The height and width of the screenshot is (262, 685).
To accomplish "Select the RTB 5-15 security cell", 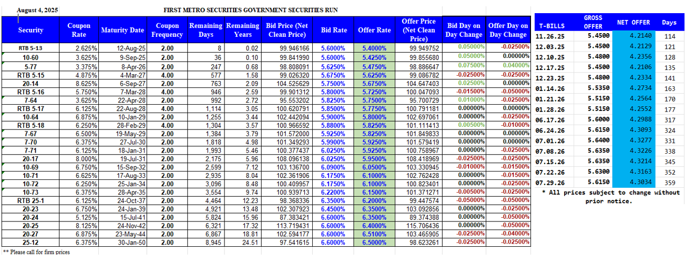I will 31,75.
